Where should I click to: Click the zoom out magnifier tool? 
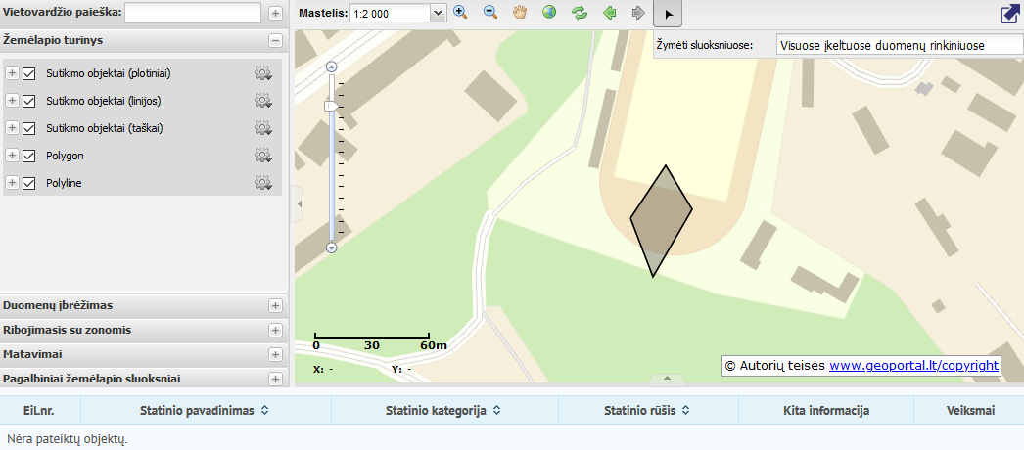[x=490, y=13]
